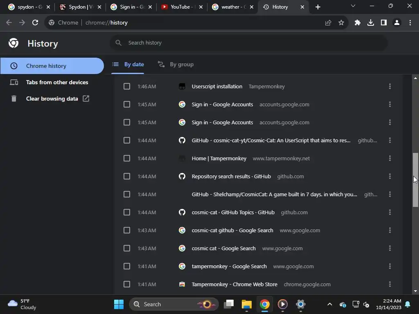This screenshot has width=419, height=314.
Task: Open actions for Tampermonkey - Chrome Web Store
Action: pos(390,285)
